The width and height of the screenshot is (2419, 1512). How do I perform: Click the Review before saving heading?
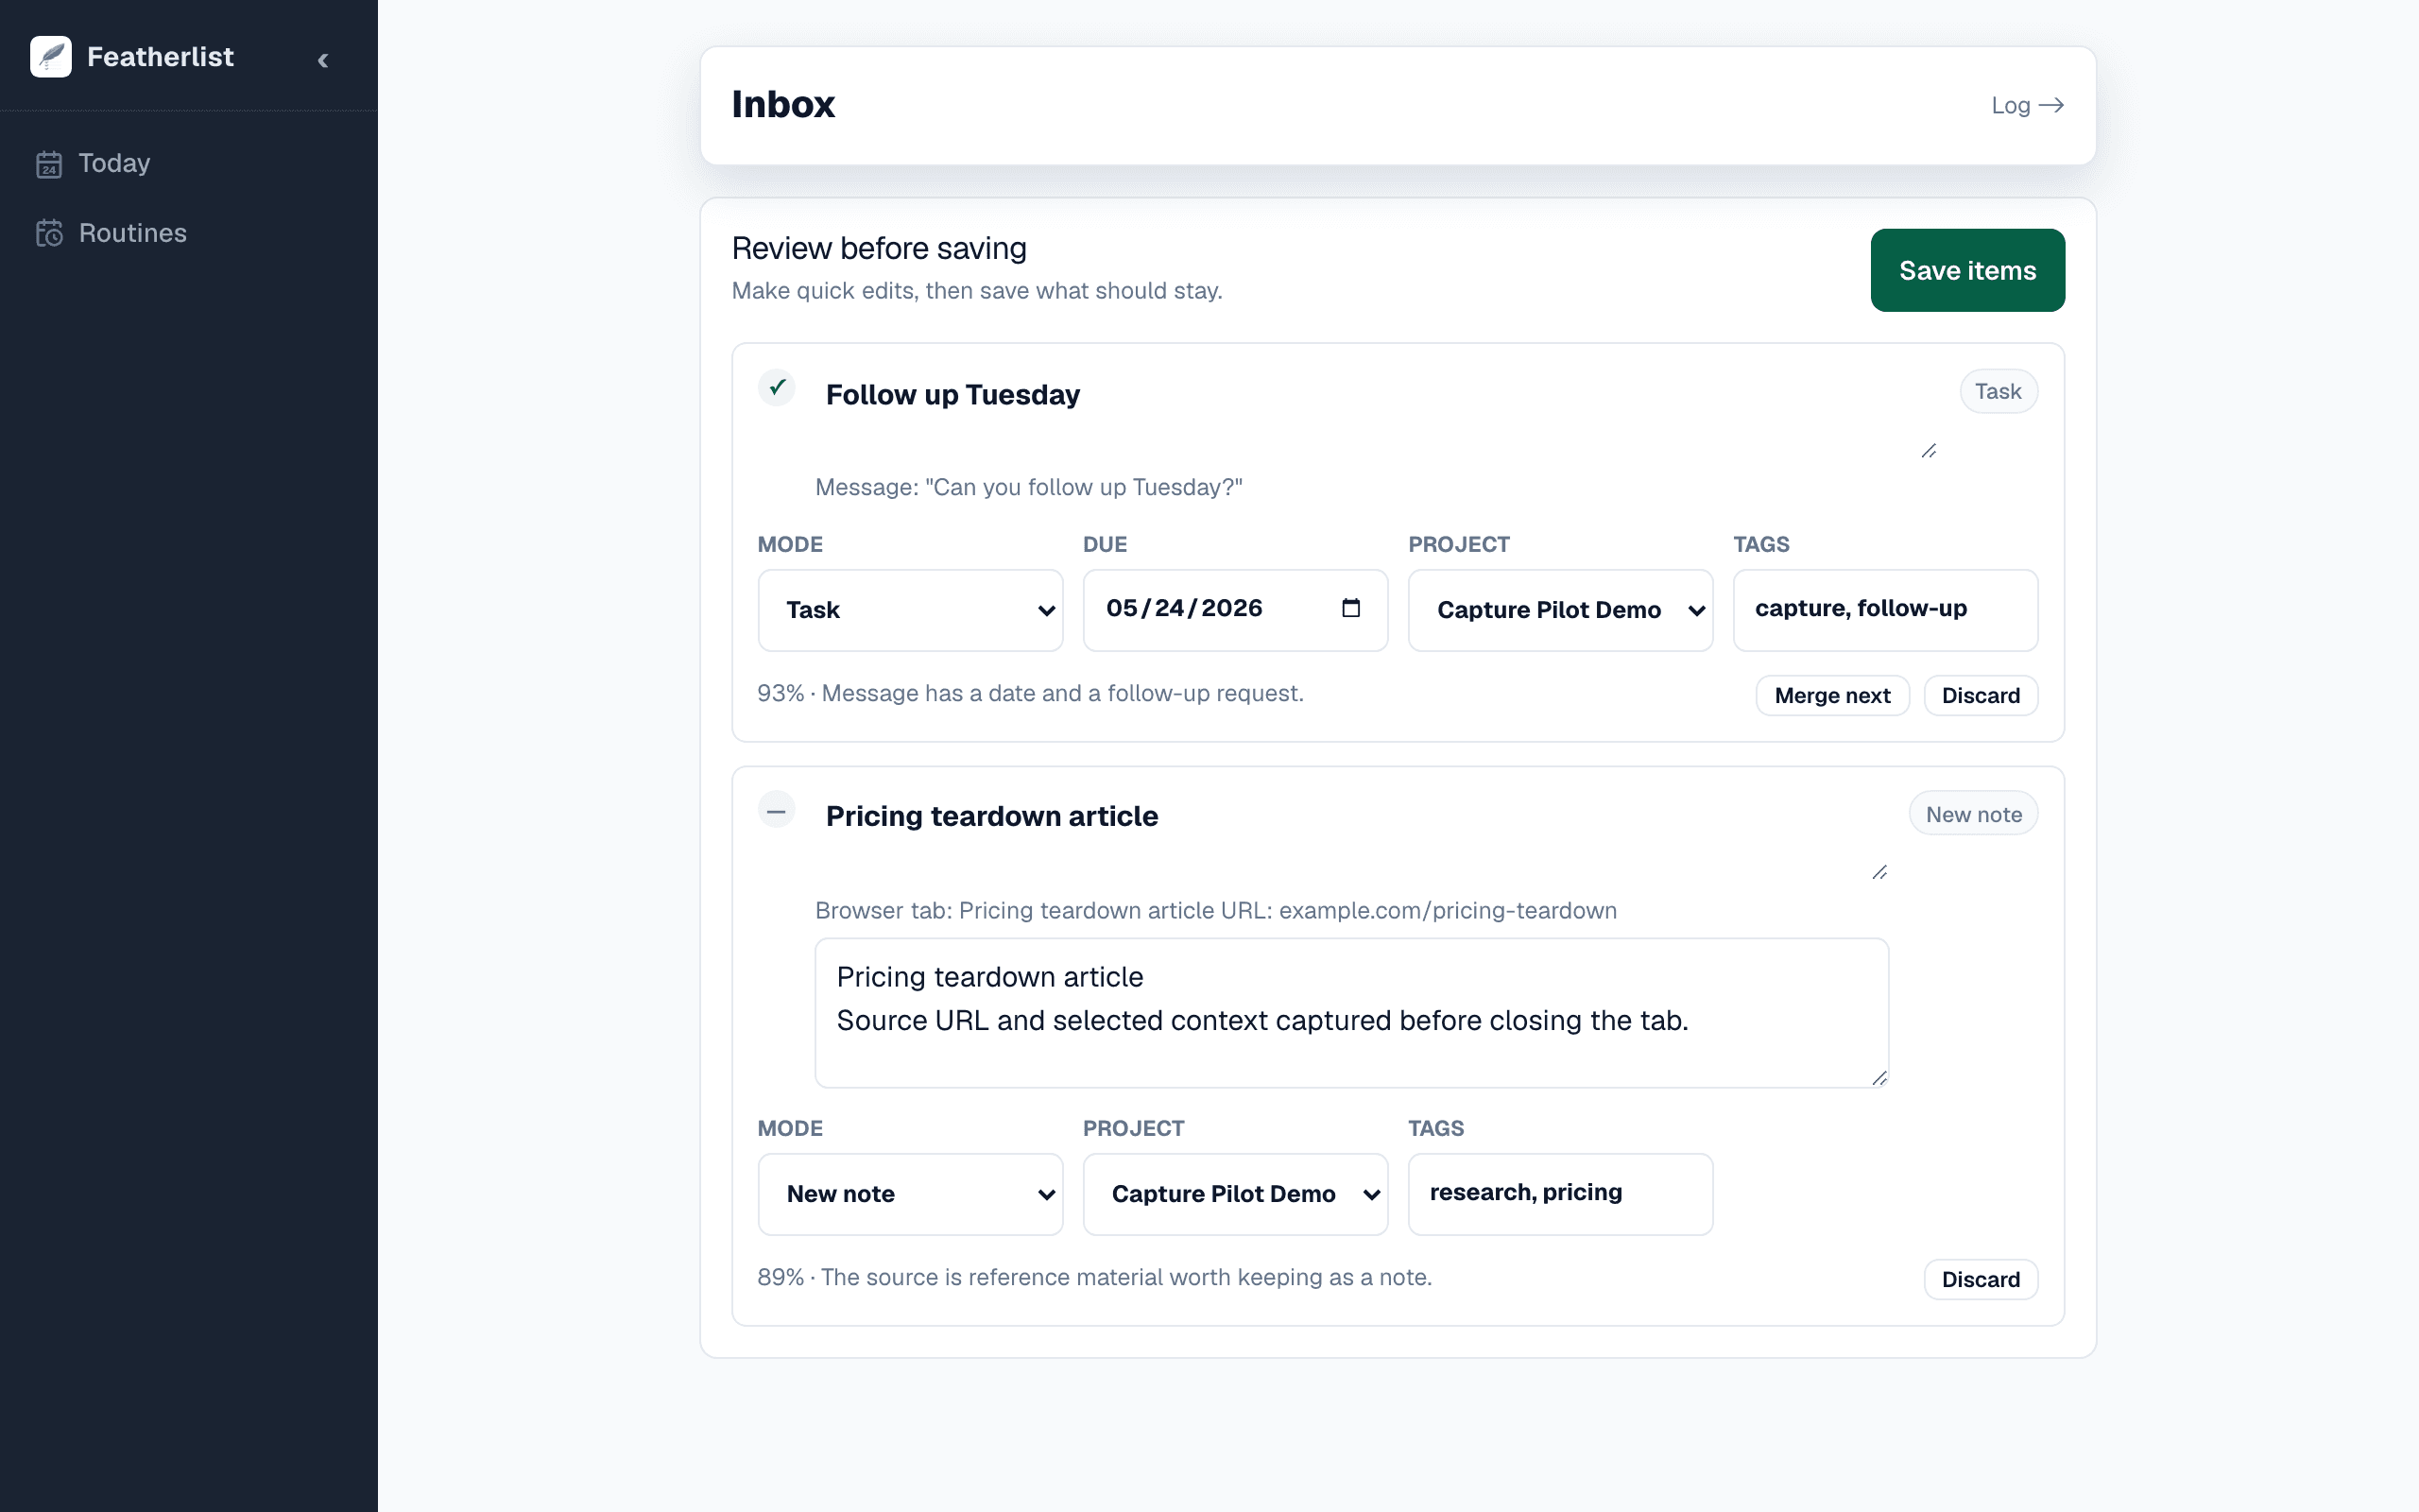[x=879, y=248]
